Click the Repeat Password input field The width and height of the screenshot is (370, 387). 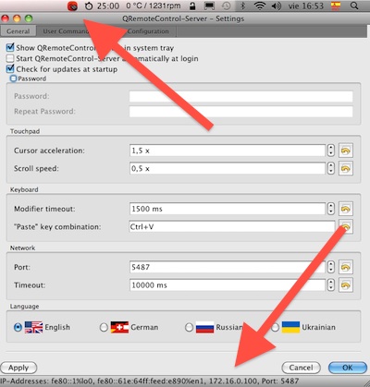[x=240, y=112]
